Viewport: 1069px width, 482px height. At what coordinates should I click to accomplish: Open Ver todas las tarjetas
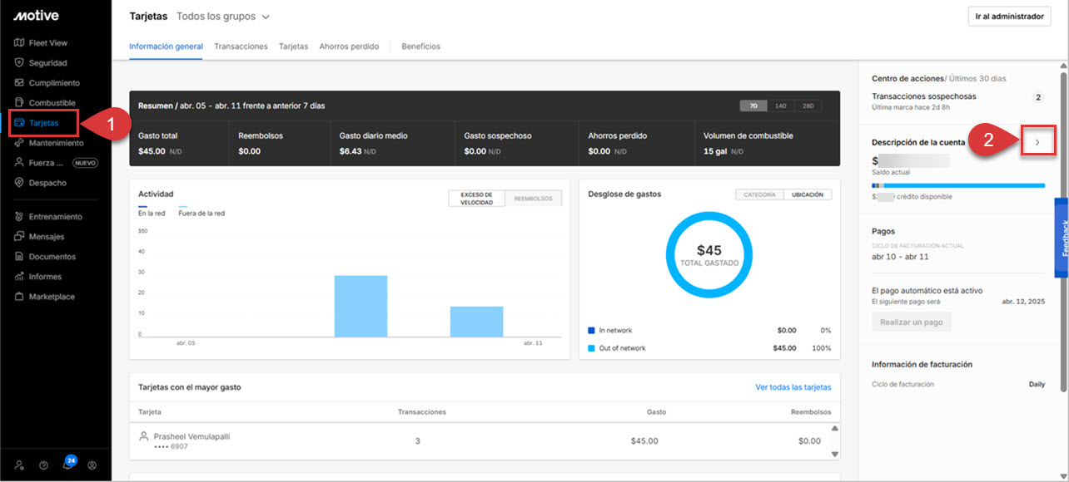coord(794,387)
